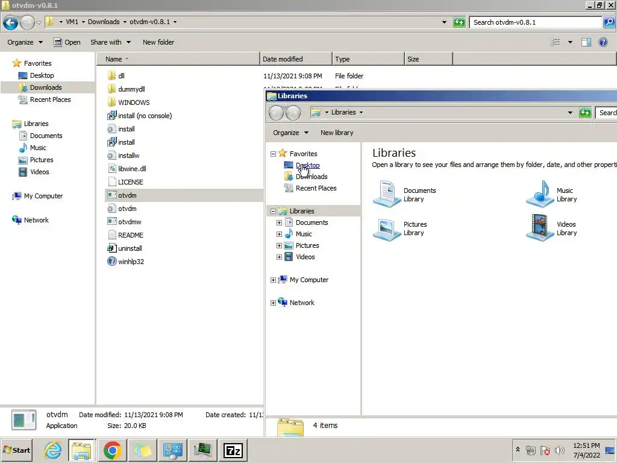617x463 pixels.
Task: Open the Organize menu in otvdm window
Action: point(25,42)
